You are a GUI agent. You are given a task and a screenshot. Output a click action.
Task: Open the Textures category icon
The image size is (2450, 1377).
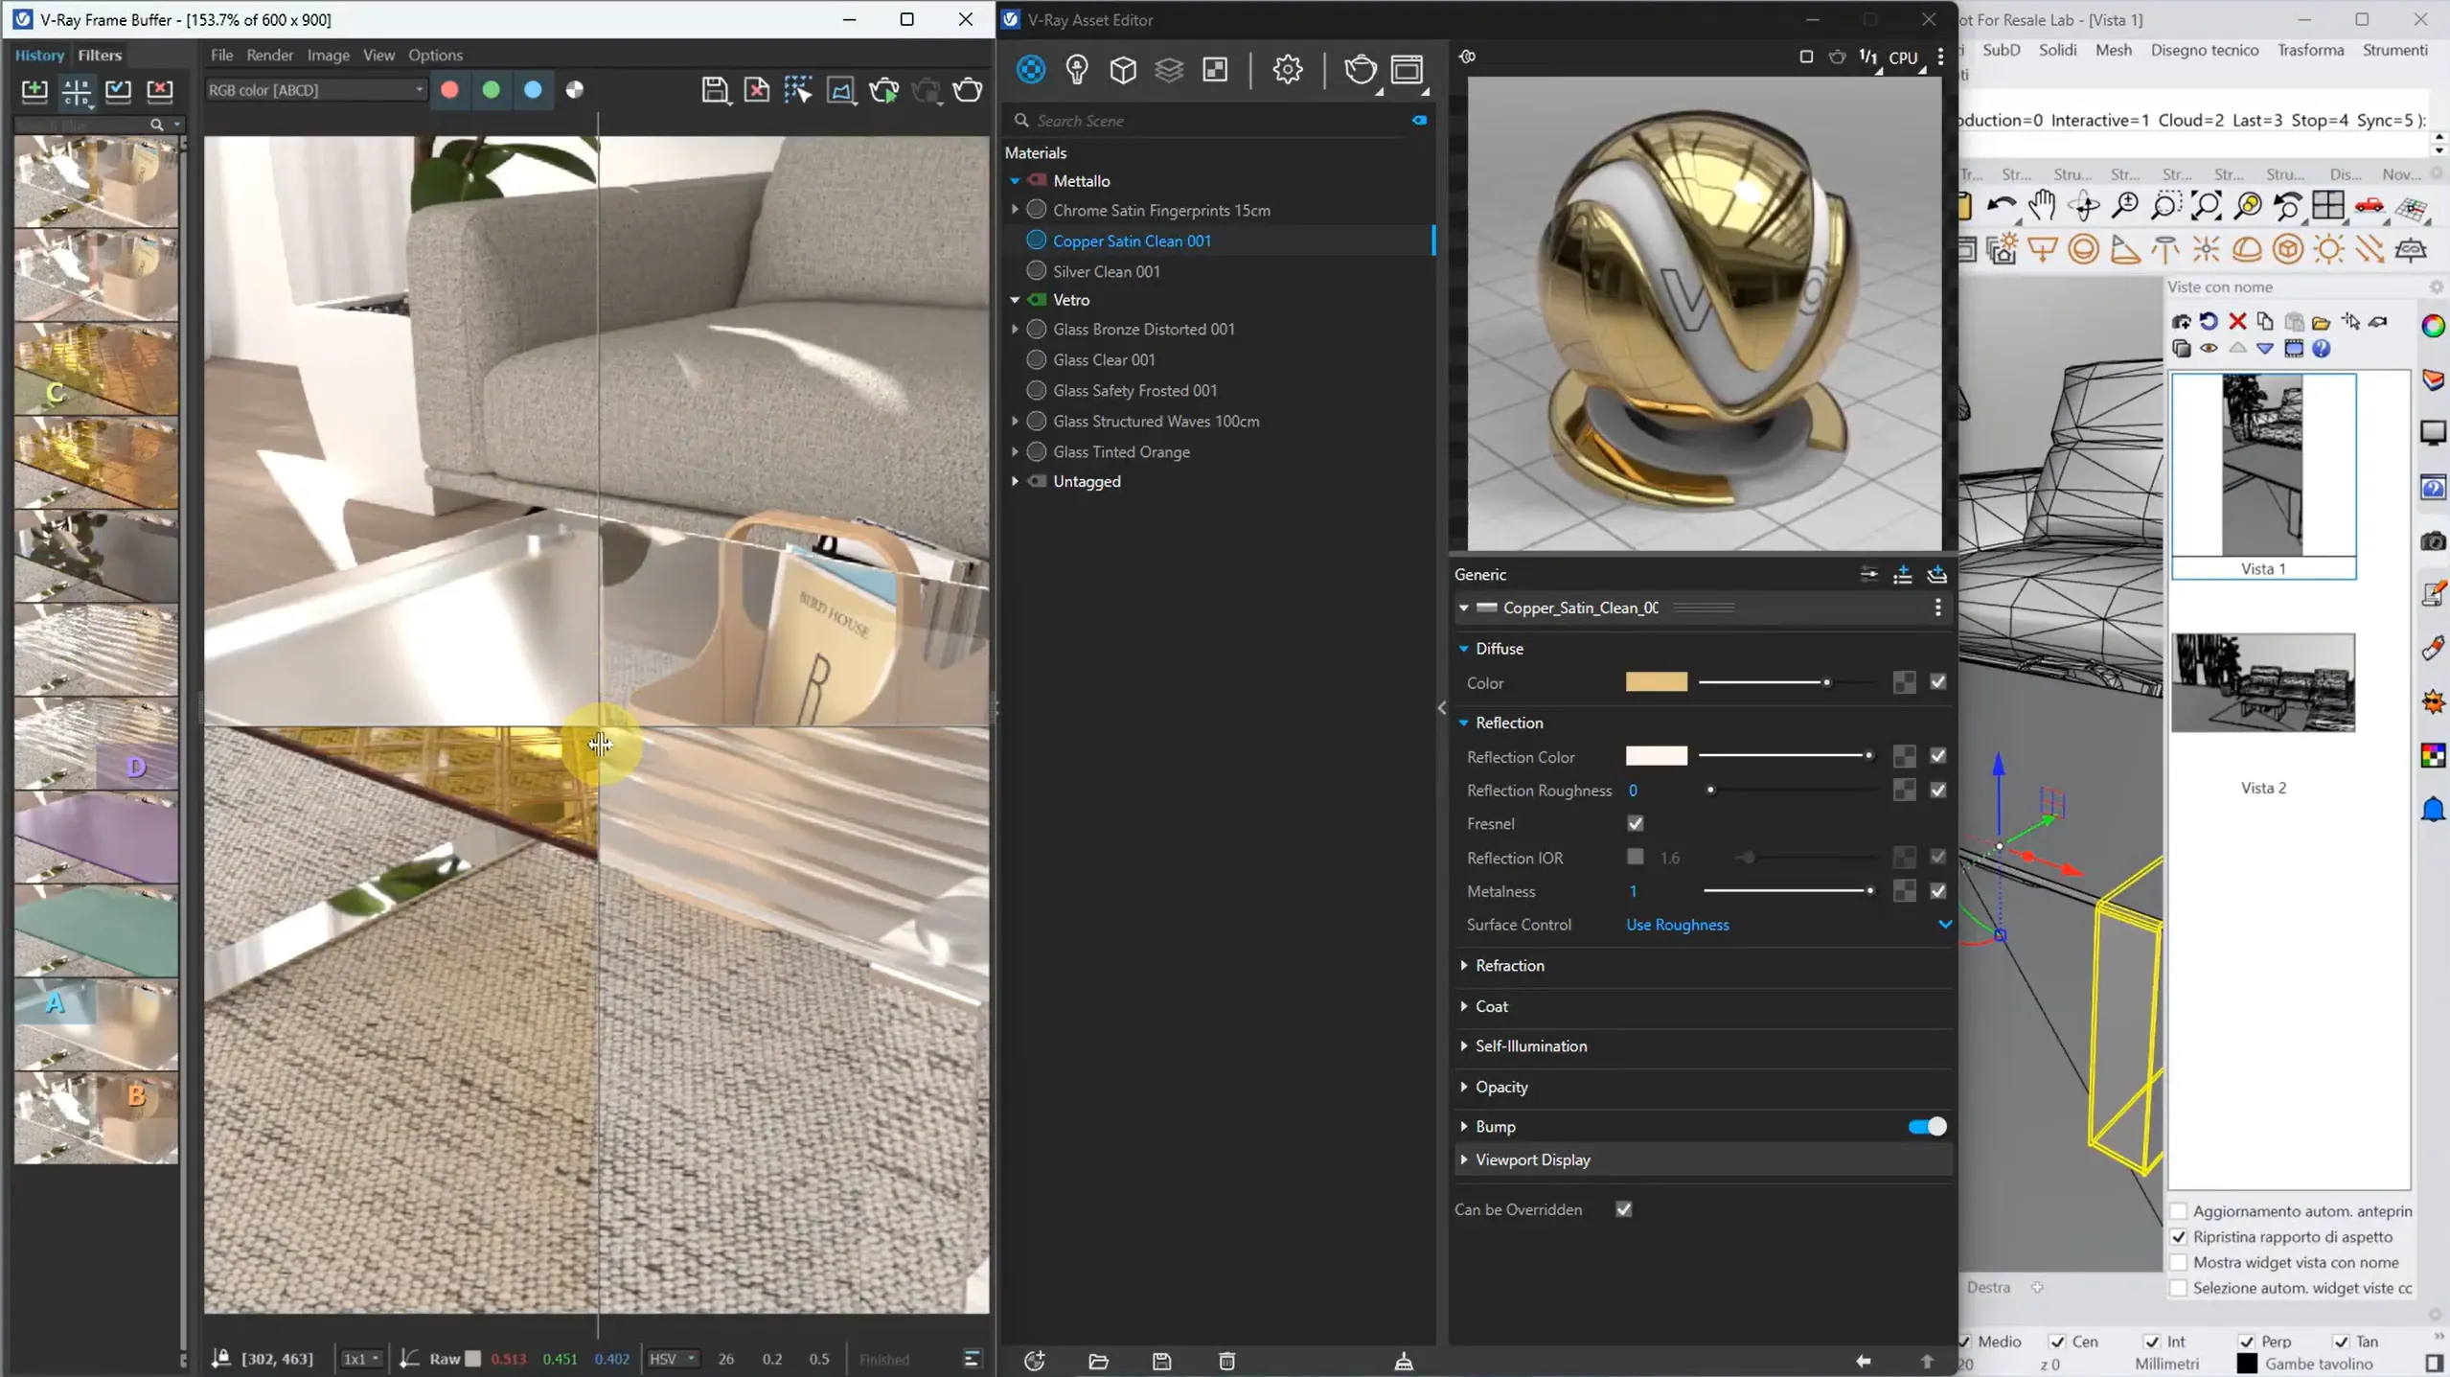pyautogui.click(x=1215, y=69)
